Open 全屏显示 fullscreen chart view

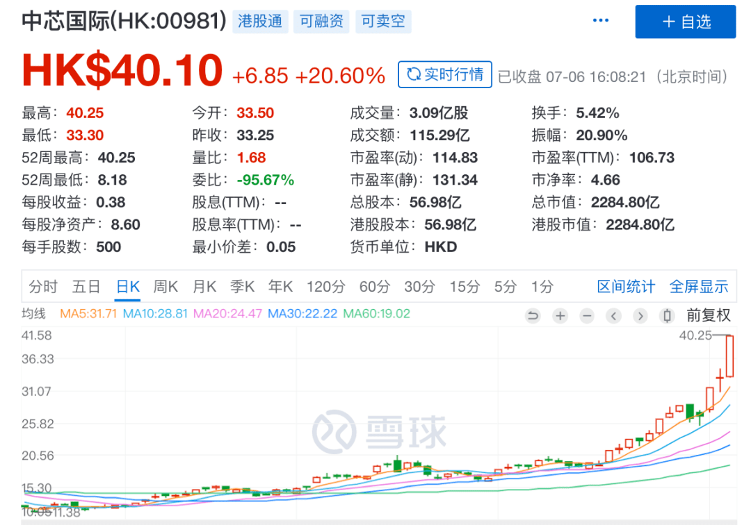(x=699, y=286)
